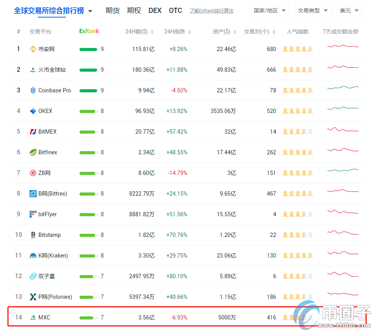Click the ExRank column header logo
371x330 pixels.
[x=89, y=31]
